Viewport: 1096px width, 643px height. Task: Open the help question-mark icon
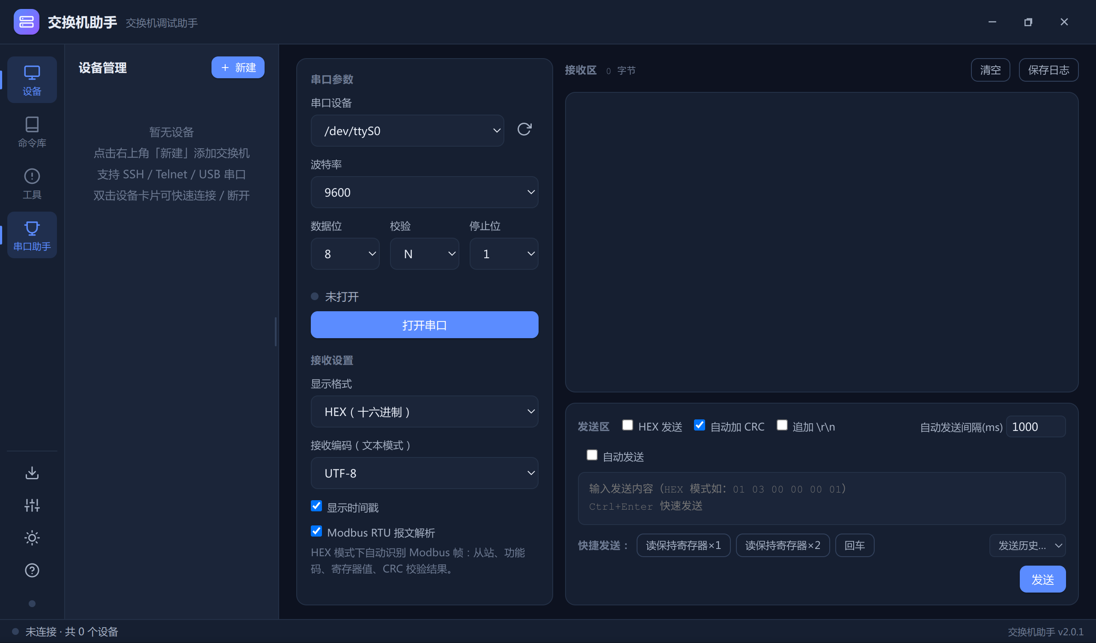(32, 570)
